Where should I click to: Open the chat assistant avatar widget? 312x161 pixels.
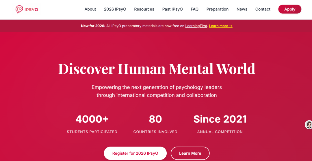pos(309,125)
